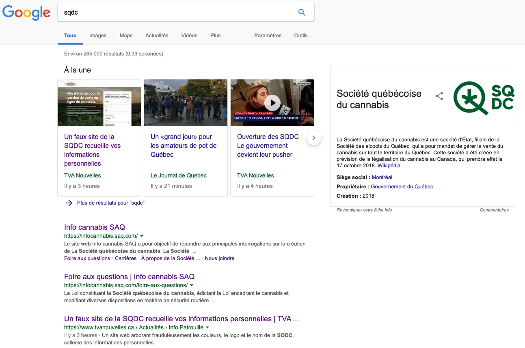The width and height of the screenshot is (525, 348).
Task: Open the Maps tab
Action: 126,36
